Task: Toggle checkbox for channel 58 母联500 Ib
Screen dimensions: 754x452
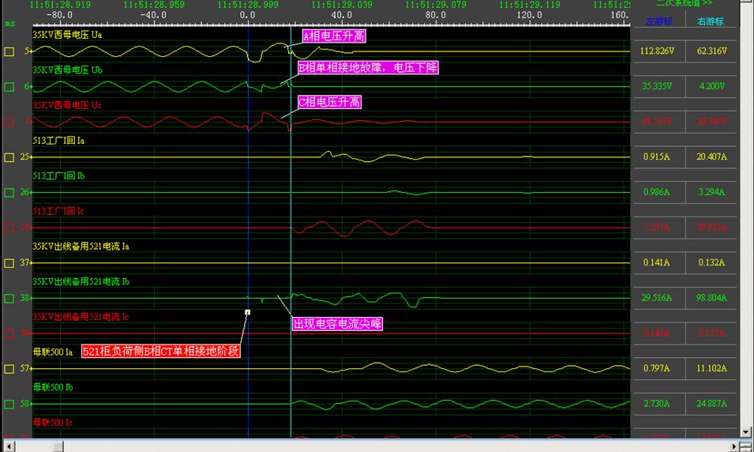Action: point(9,405)
